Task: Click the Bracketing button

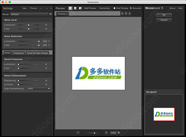Action: point(104,8)
